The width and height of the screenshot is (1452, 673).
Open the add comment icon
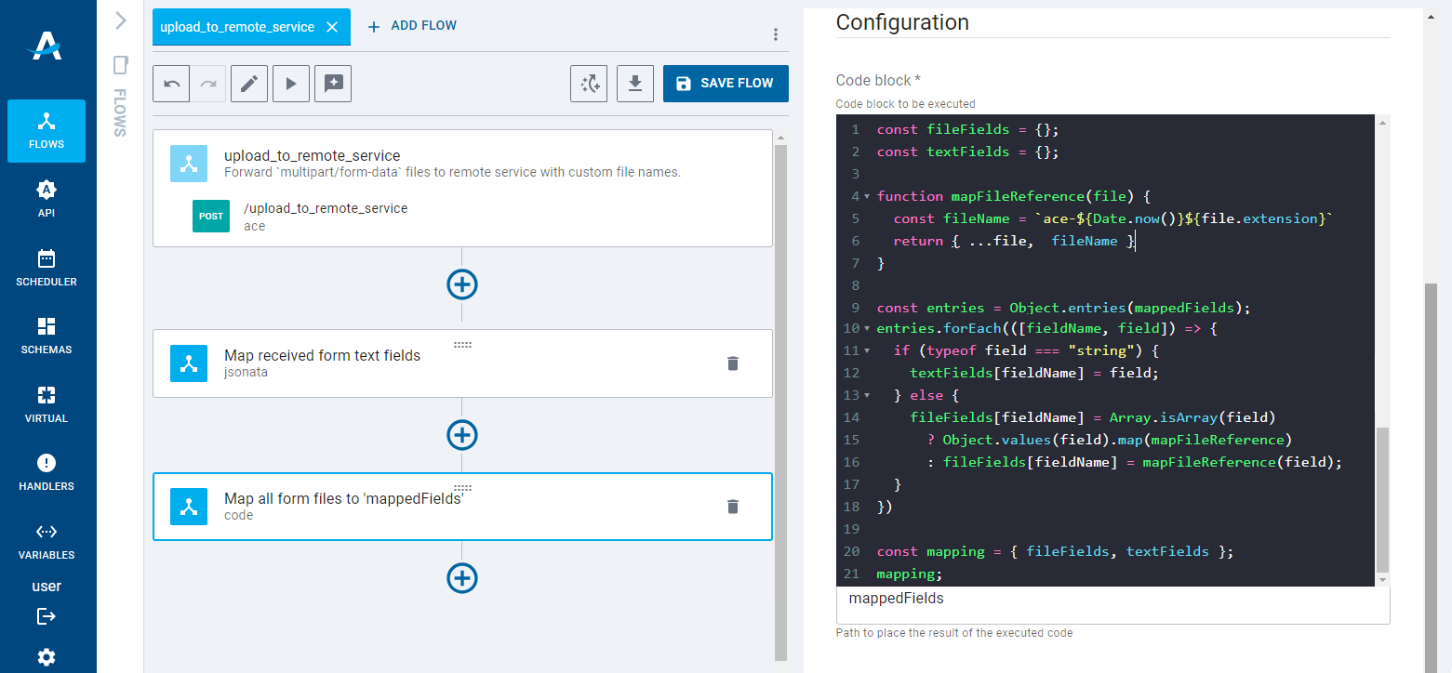(333, 84)
